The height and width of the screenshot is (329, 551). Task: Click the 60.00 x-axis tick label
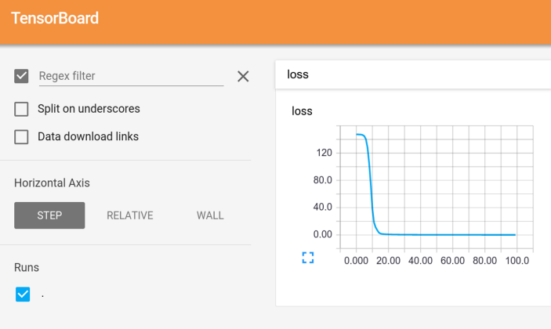[x=452, y=261]
